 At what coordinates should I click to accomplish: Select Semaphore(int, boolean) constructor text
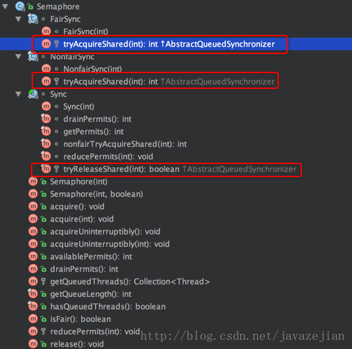(96, 194)
